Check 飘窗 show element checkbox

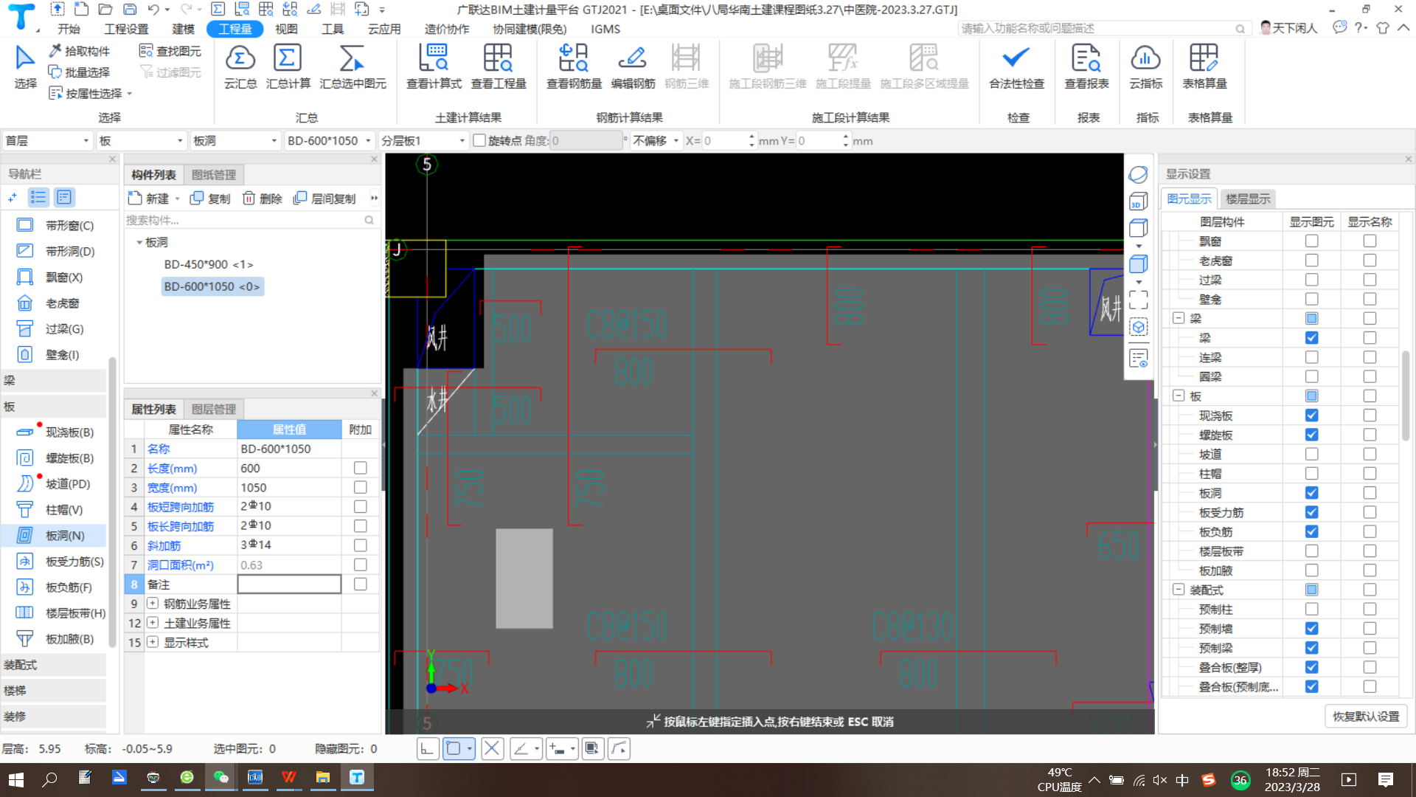click(1311, 241)
